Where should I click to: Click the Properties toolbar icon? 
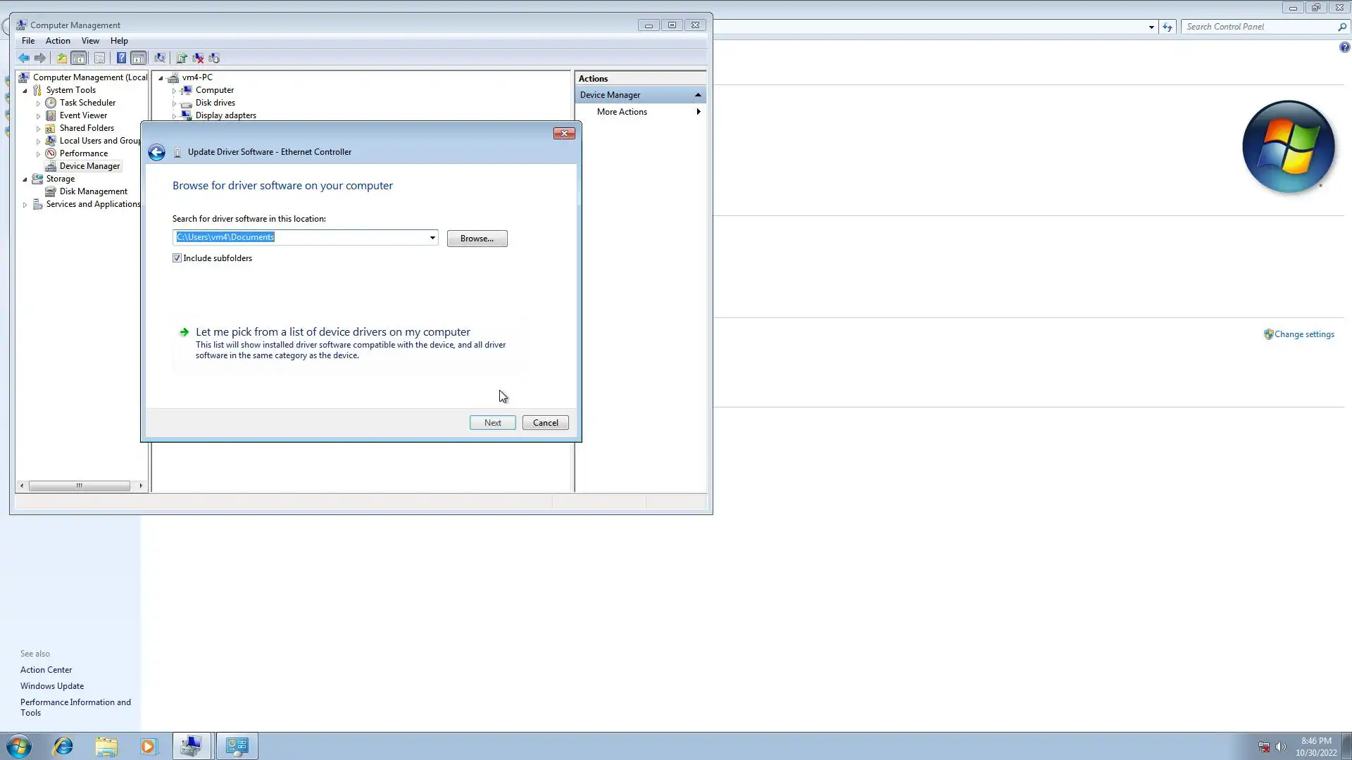[99, 58]
